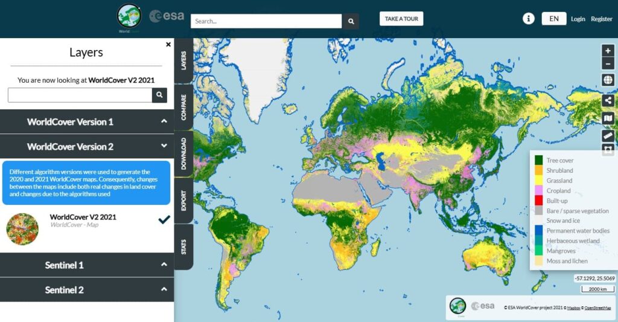Click the Grassland legend swatch
The image size is (618, 322).
[x=538, y=181]
